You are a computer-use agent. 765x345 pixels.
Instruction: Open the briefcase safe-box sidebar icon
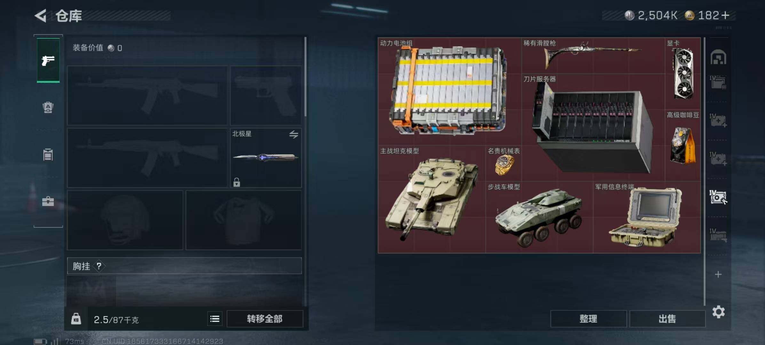coord(48,201)
